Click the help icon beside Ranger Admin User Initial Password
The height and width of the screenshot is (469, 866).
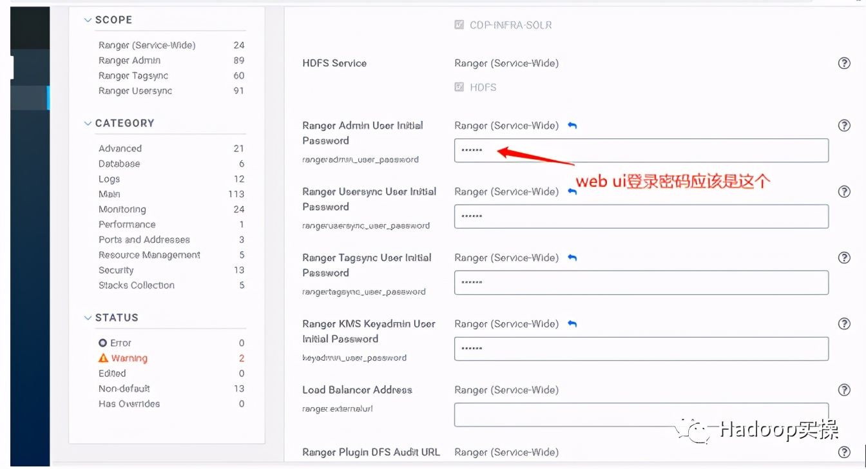(844, 126)
